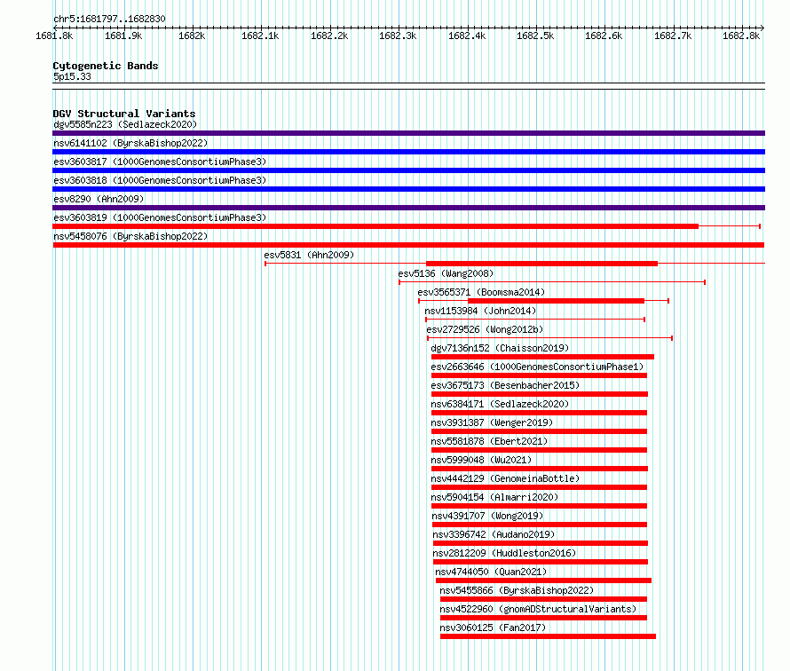Open nsv3931387 (Wenger2019) label
The image size is (790, 671).
[x=492, y=422]
